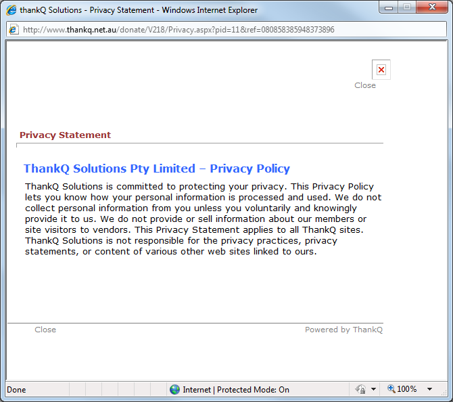Click the Close link under the red X
This screenshot has height=402, width=453.
(365, 85)
